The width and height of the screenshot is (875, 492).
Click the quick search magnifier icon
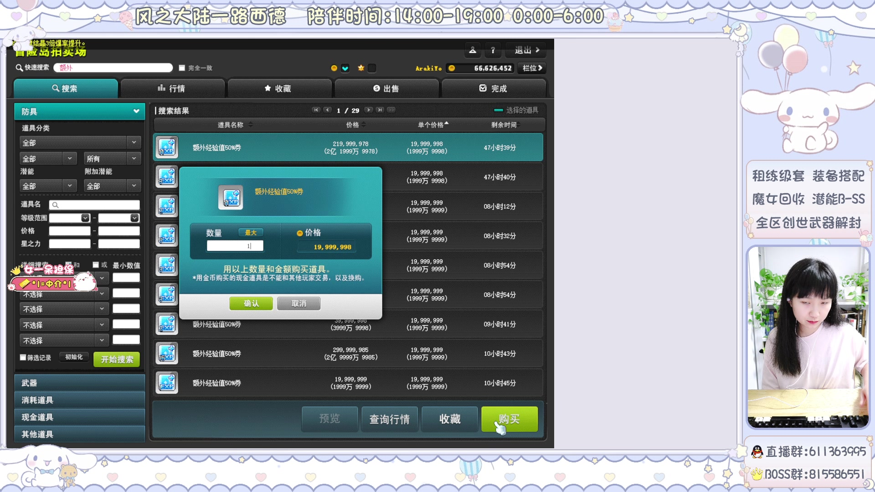(x=19, y=68)
